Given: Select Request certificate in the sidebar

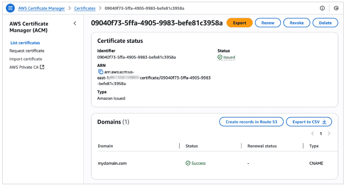Looking at the screenshot, I should 27,50.
